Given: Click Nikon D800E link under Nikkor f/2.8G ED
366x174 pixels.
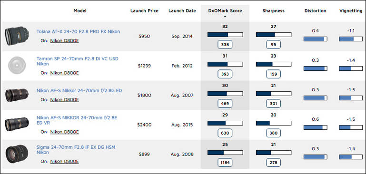Looking at the screenshot, I should [64, 99].
